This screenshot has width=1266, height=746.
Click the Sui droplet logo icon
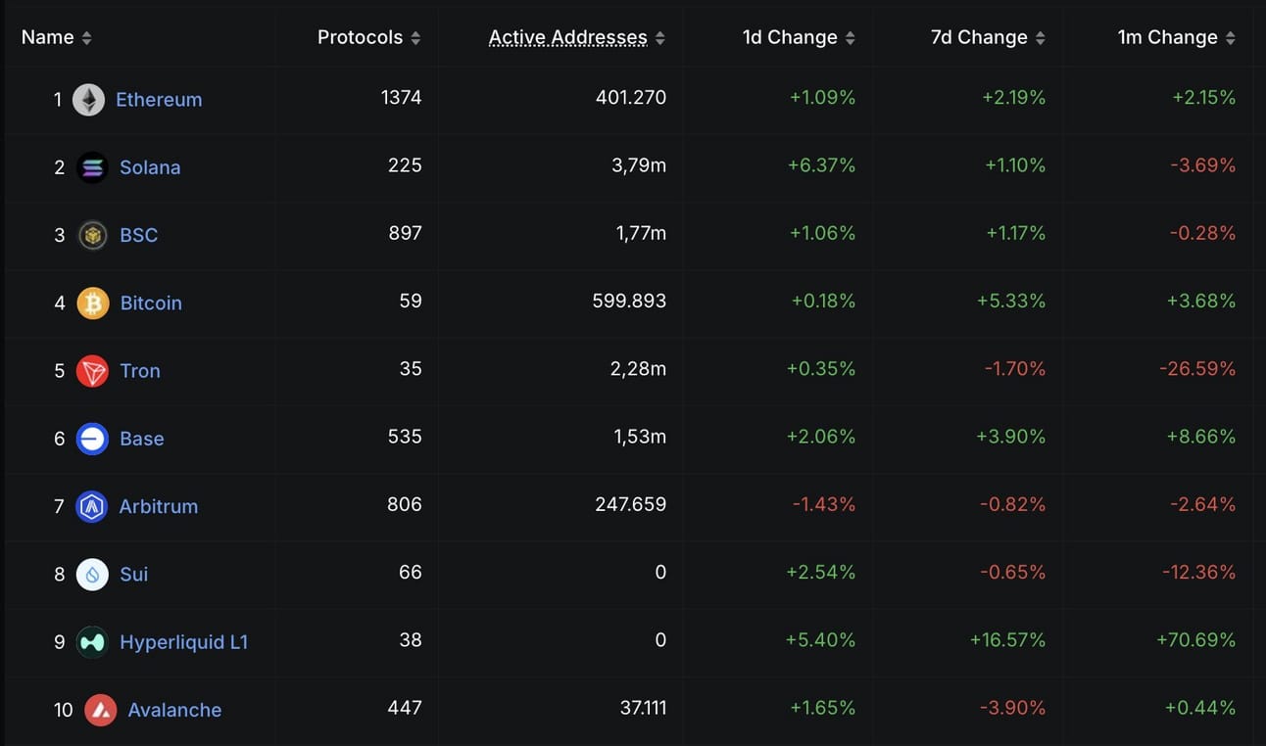click(92, 574)
